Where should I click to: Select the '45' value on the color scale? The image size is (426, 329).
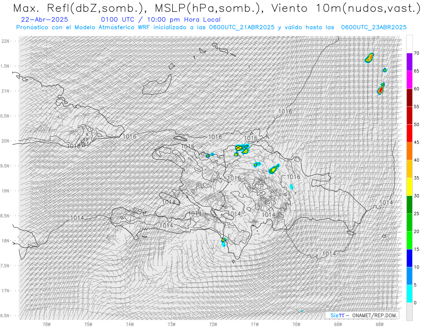[x=417, y=142]
